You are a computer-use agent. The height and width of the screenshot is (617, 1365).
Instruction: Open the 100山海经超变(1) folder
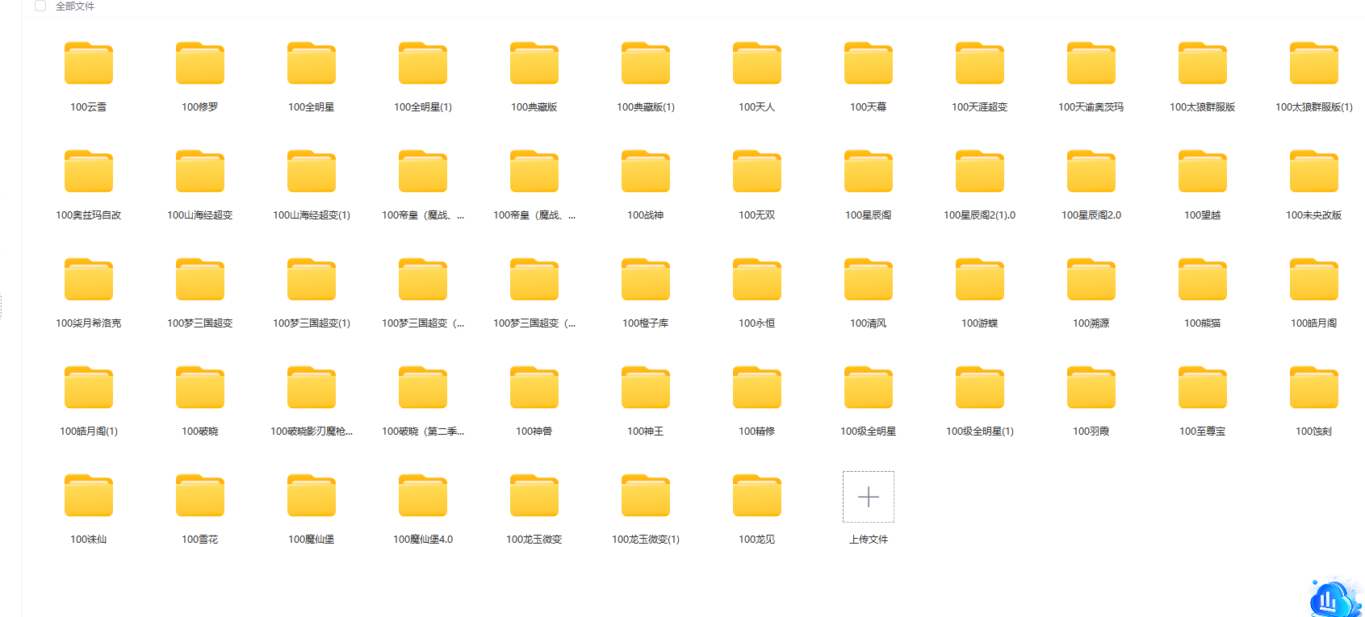pos(312,172)
